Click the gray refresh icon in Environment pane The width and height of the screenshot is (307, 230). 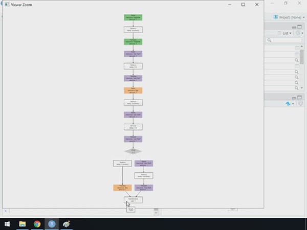pyautogui.click(x=298, y=33)
